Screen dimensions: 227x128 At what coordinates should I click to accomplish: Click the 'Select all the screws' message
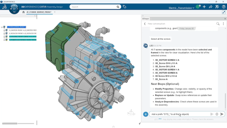(161, 39)
